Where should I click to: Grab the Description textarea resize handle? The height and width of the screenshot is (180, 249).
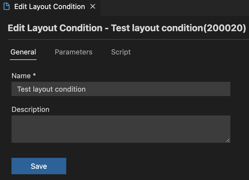[x=228, y=140]
